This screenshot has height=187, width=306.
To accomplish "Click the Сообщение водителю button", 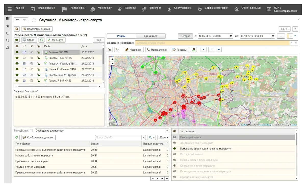I will coord(38,137).
